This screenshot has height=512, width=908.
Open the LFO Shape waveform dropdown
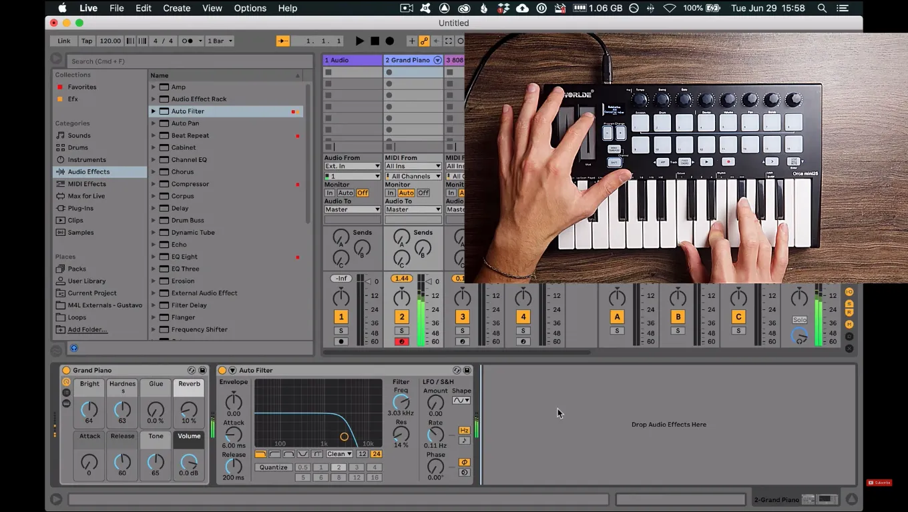coord(461,401)
